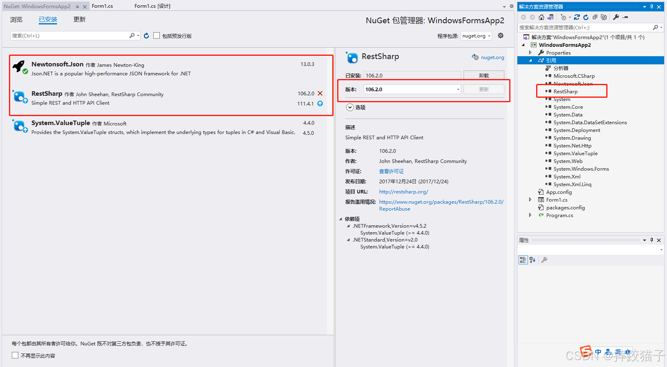Open NuGet settings gear icon

click(x=501, y=36)
